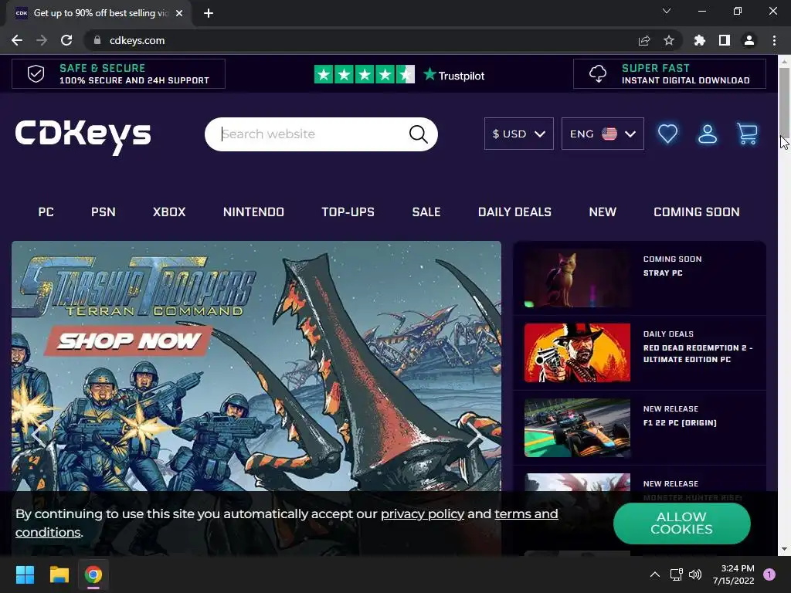Viewport: 791px width, 593px height.
Task: Open Chrome extensions puzzle icon
Action: point(699,40)
